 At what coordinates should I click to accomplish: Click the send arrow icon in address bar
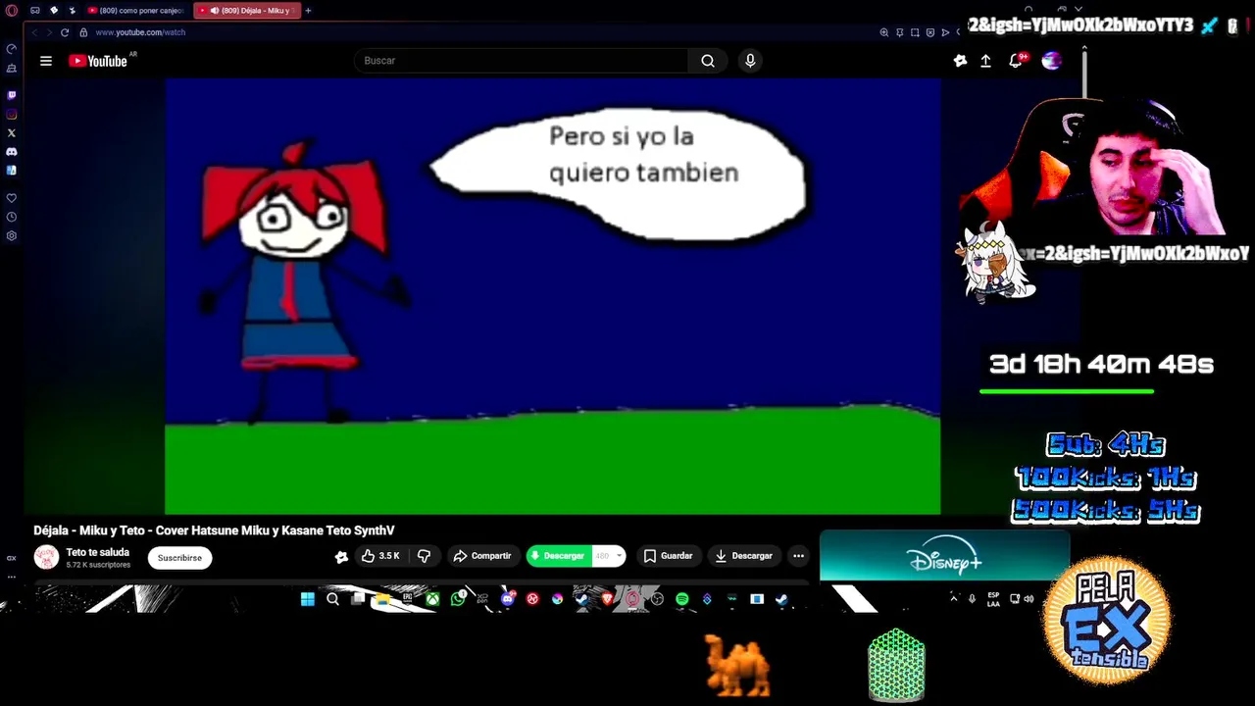(x=944, y=32)
